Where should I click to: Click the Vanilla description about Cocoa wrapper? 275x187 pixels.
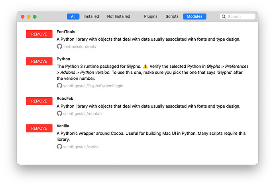coord(151,136)
